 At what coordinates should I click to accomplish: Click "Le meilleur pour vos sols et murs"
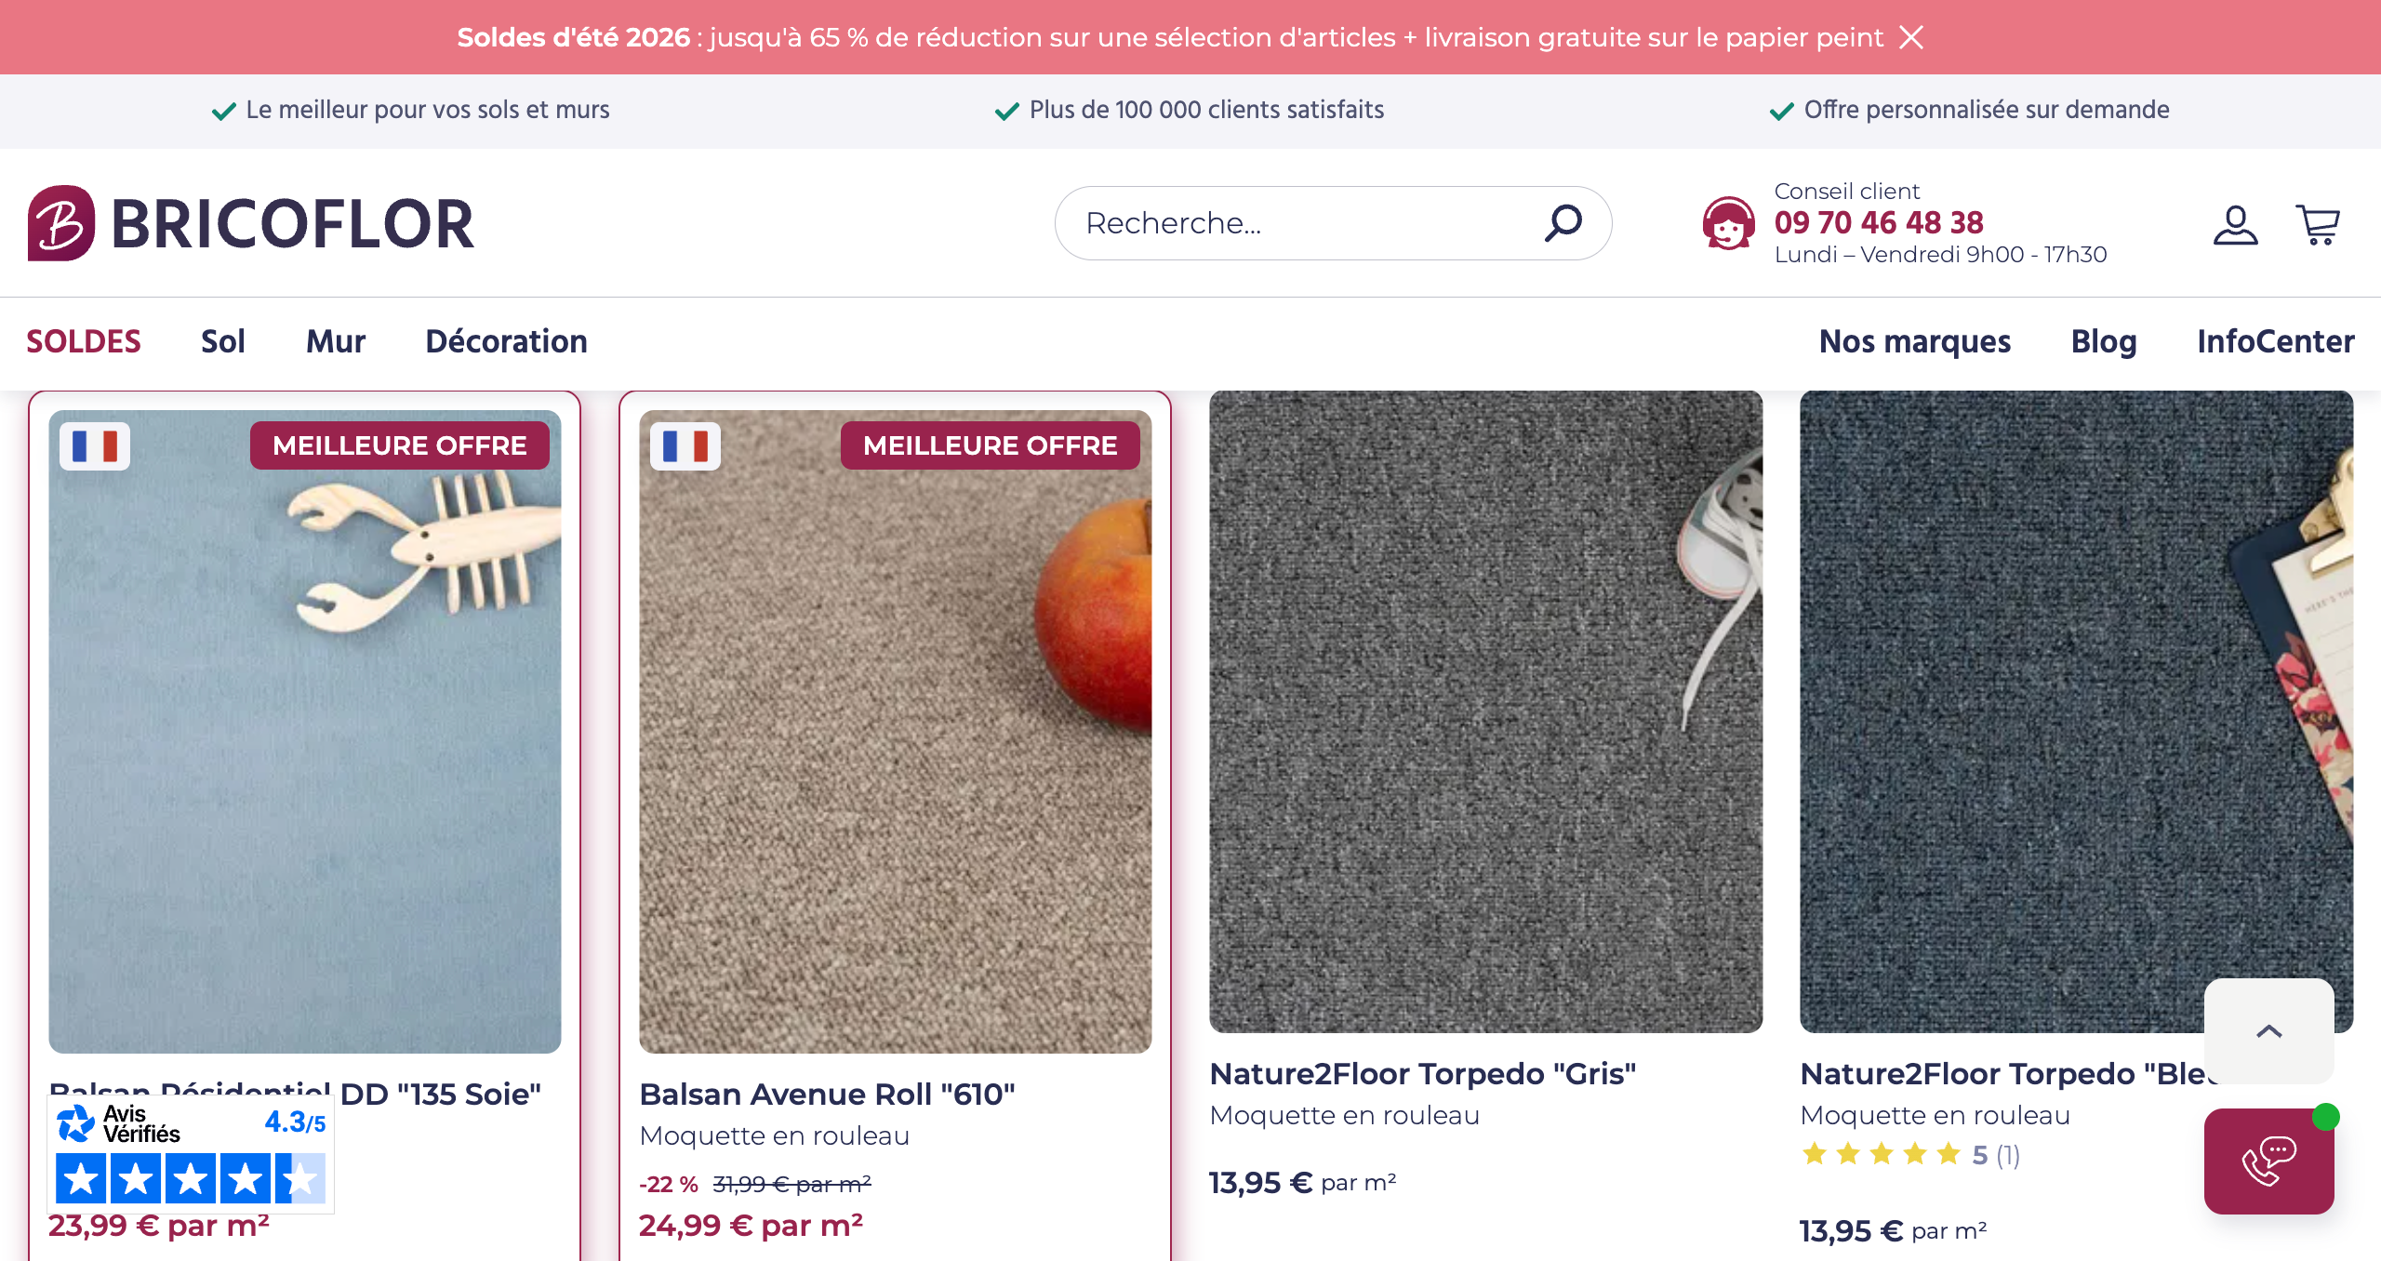click(428, 110)
